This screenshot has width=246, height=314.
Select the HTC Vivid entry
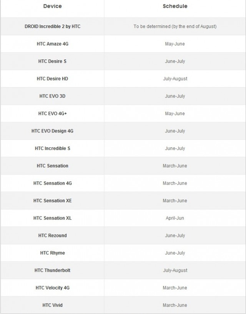[53, 305]
